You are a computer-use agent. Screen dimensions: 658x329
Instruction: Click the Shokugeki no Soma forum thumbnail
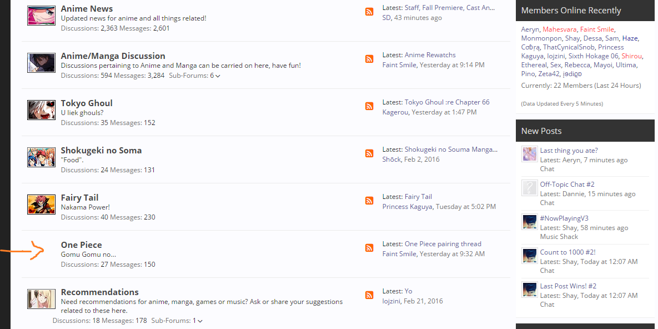pos(41,157)
